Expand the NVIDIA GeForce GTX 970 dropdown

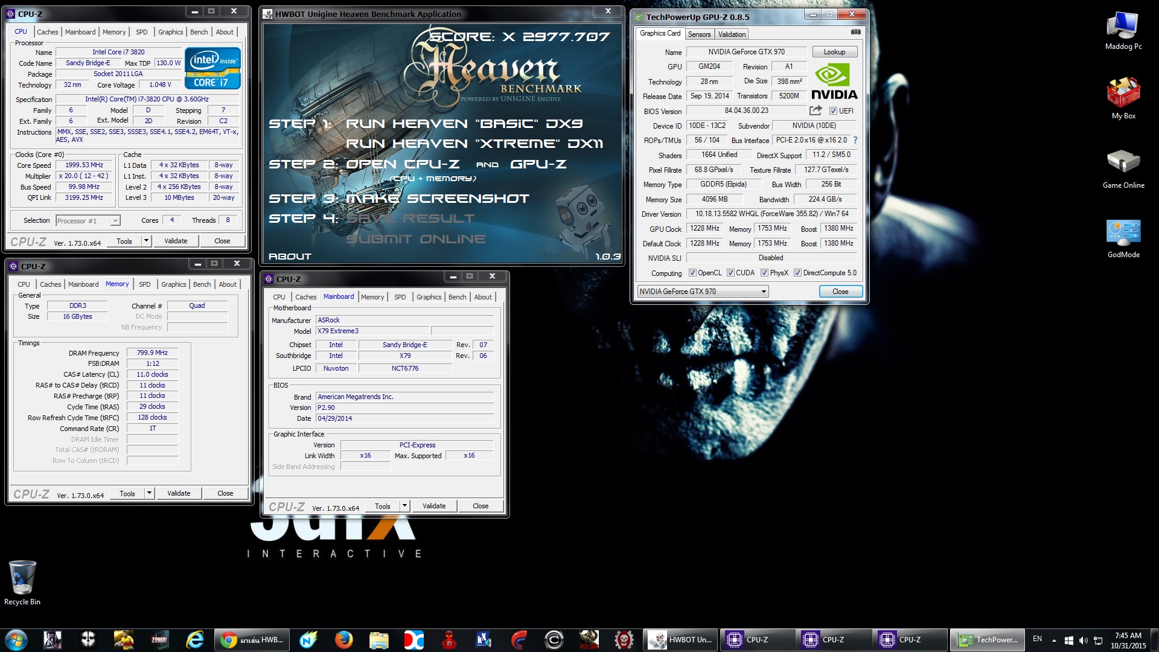[763, 292]
